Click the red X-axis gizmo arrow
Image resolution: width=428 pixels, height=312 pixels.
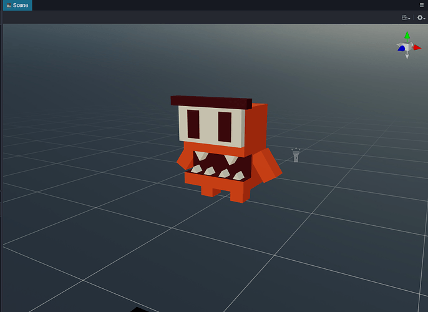click(x=417, y=48)
